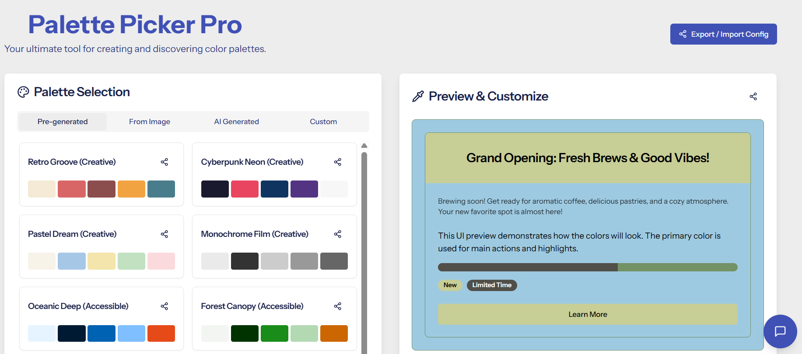
Task: Click the Grand Opening preview headline
Action: (588, 158)
